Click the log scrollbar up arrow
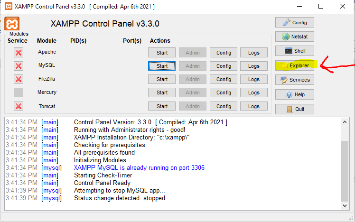355x222 pixels. pyautogui.click(x=345, y=122)
